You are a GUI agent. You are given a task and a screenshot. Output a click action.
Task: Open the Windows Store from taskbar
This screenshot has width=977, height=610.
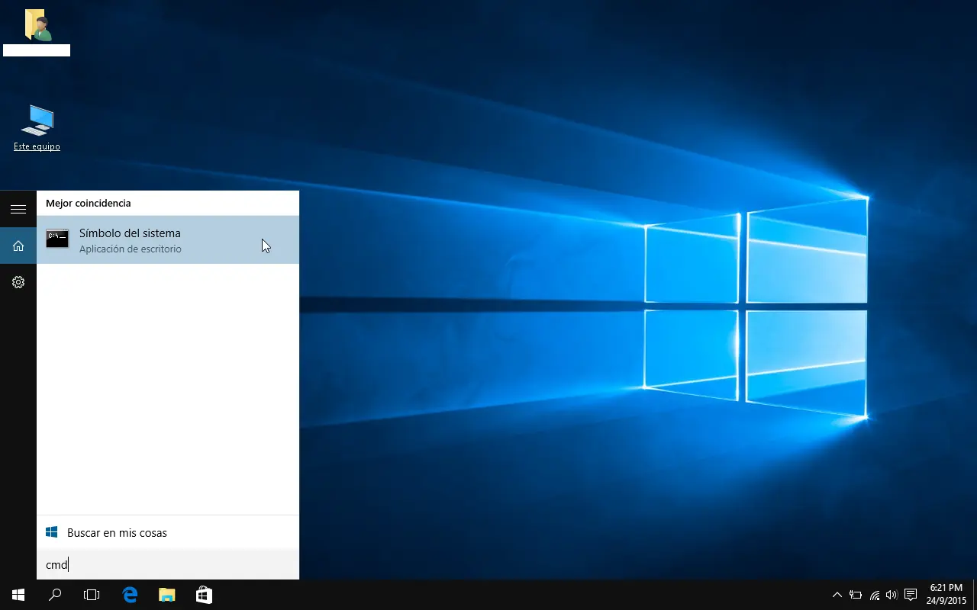[204, 595]
